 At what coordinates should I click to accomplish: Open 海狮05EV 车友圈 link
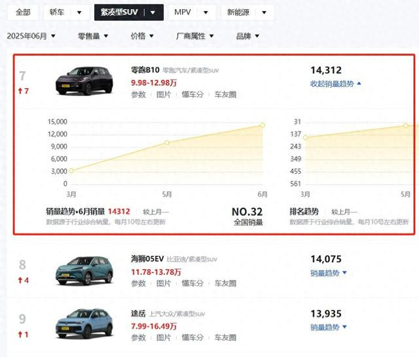pos(225,283)
